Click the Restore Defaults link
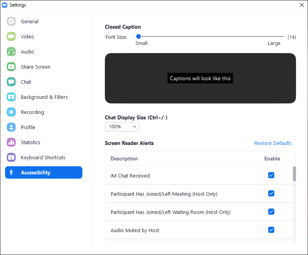 [x=272, y=143]
